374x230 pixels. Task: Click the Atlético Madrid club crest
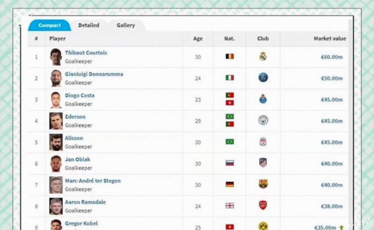(263, 163)
